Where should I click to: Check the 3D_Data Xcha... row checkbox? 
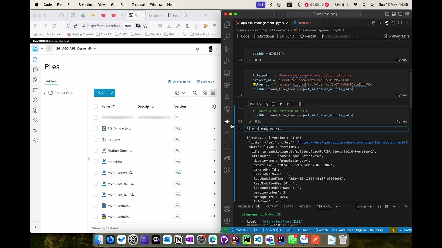pos(96,128)
